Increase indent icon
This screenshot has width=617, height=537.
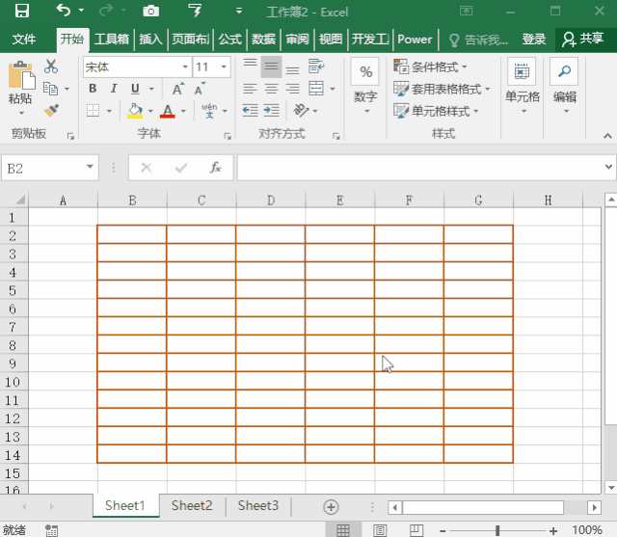272,111
